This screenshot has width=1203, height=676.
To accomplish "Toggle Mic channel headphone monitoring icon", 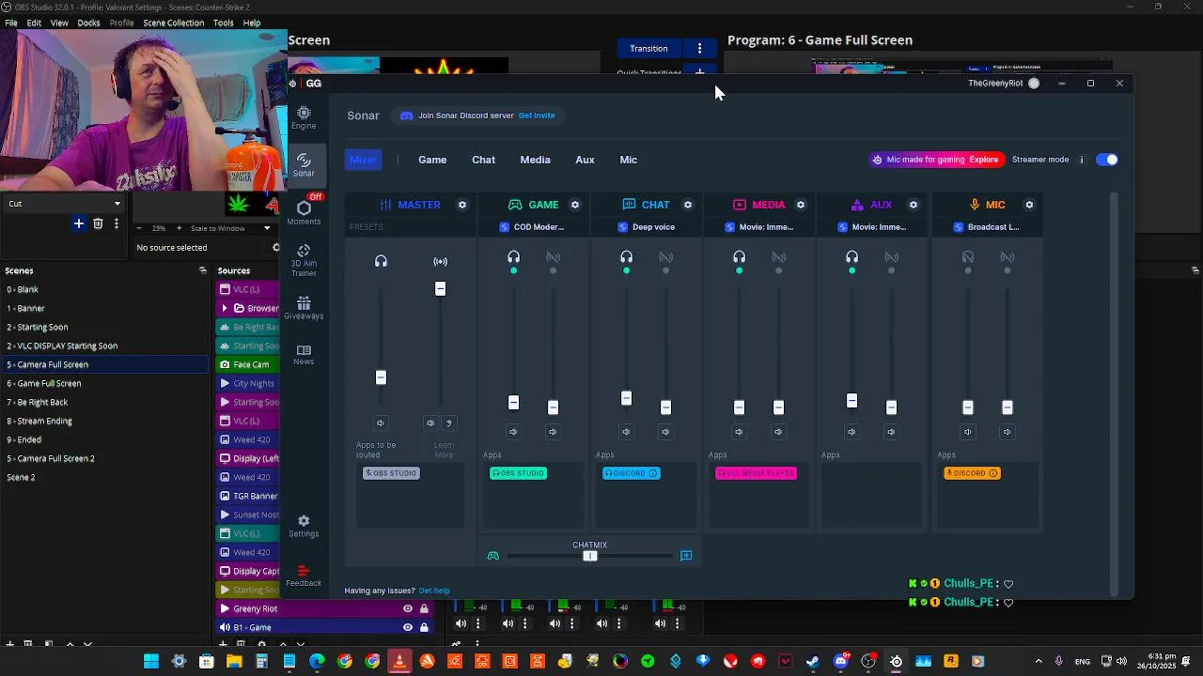I will [x=968, y=256].
